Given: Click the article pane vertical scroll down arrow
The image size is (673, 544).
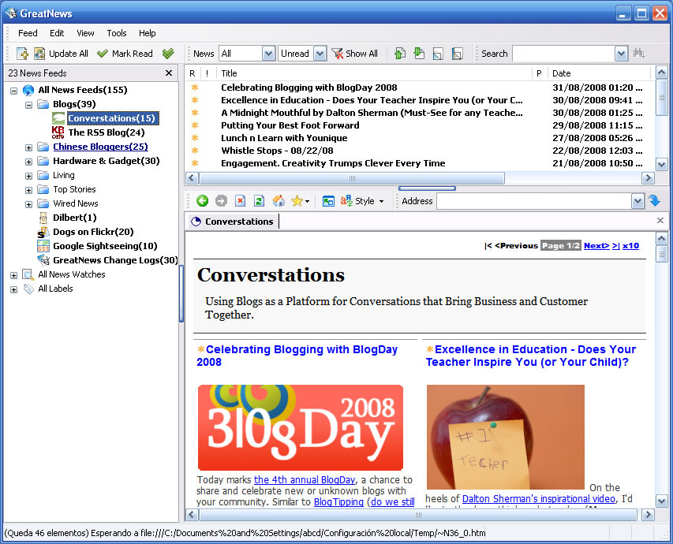Looking at the screenshot, I should (x=661, y=501).
